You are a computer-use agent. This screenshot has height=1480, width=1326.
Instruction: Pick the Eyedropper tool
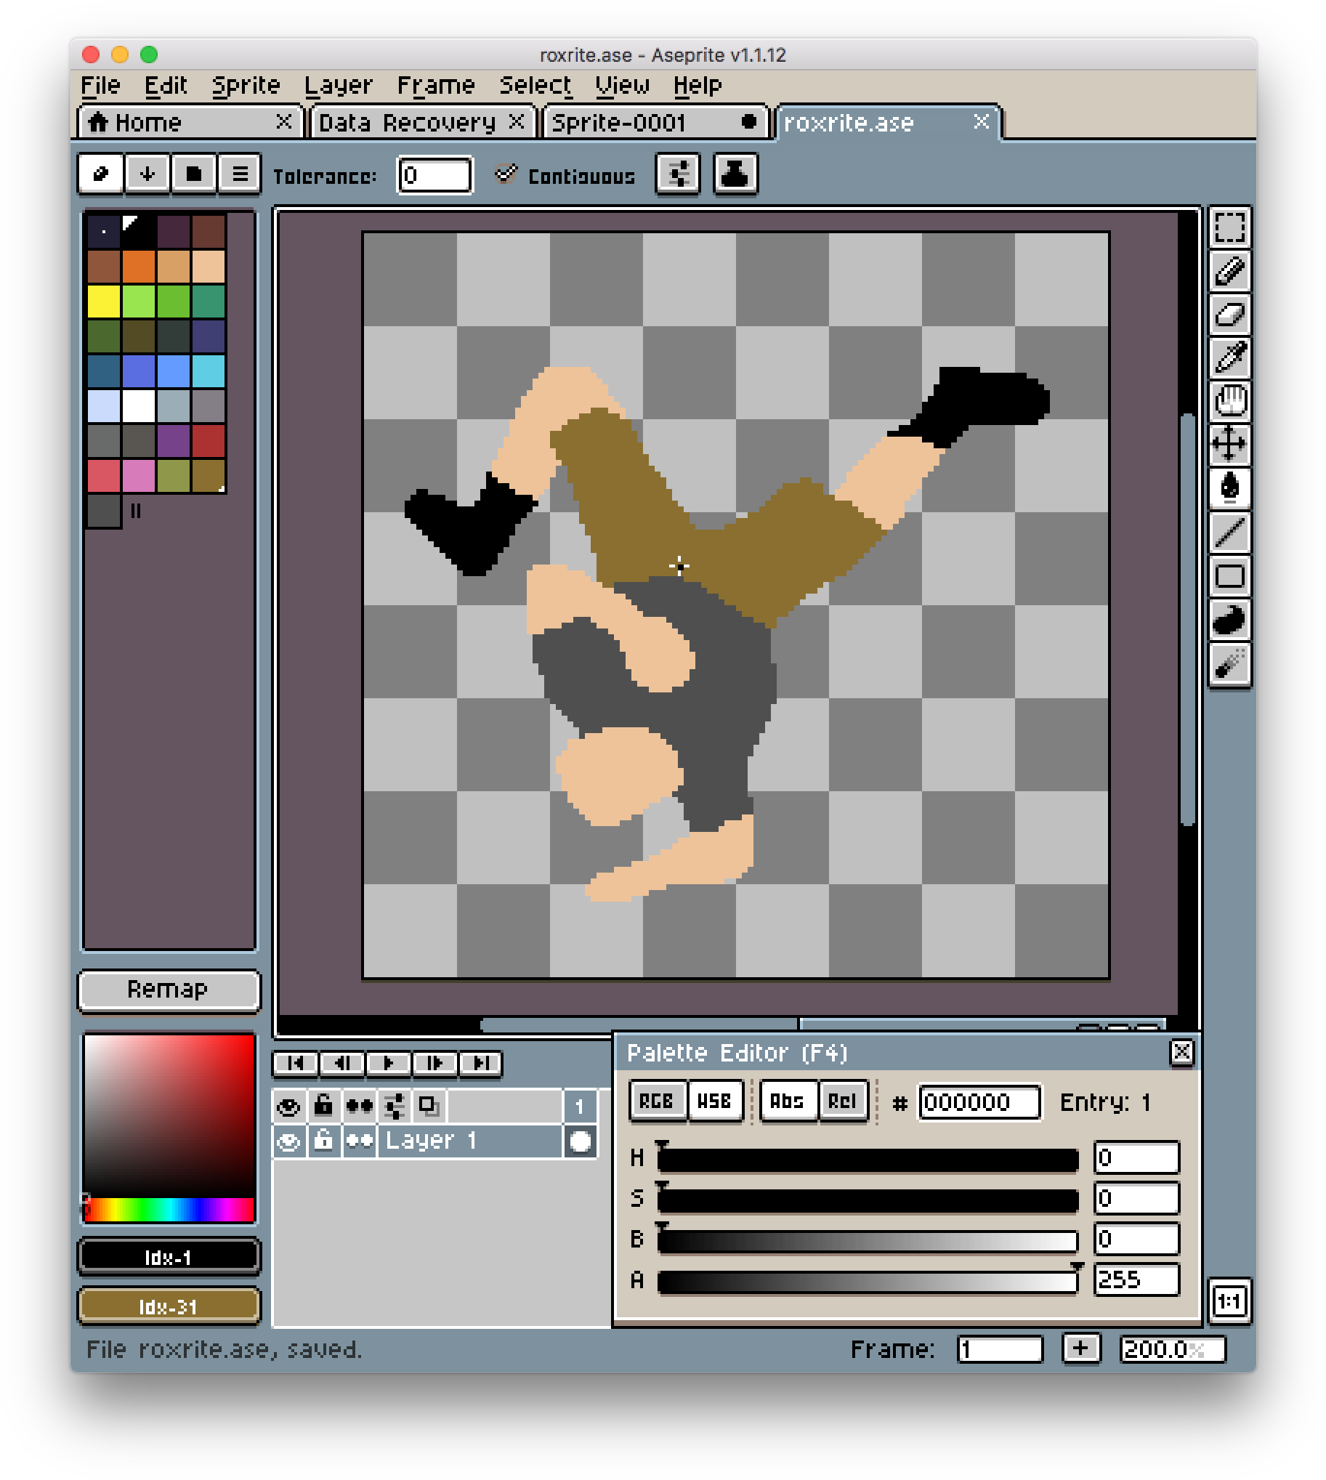coord(1230,358)
